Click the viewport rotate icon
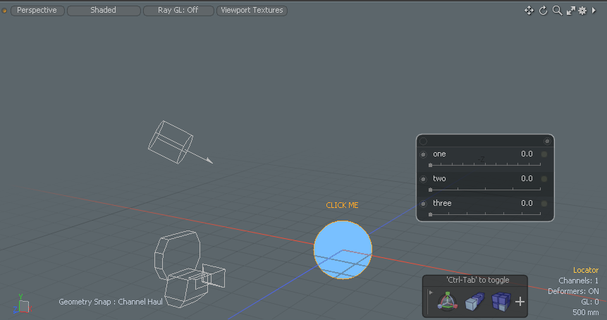This screenshot has height=320, width=607. tap(544, 11)
